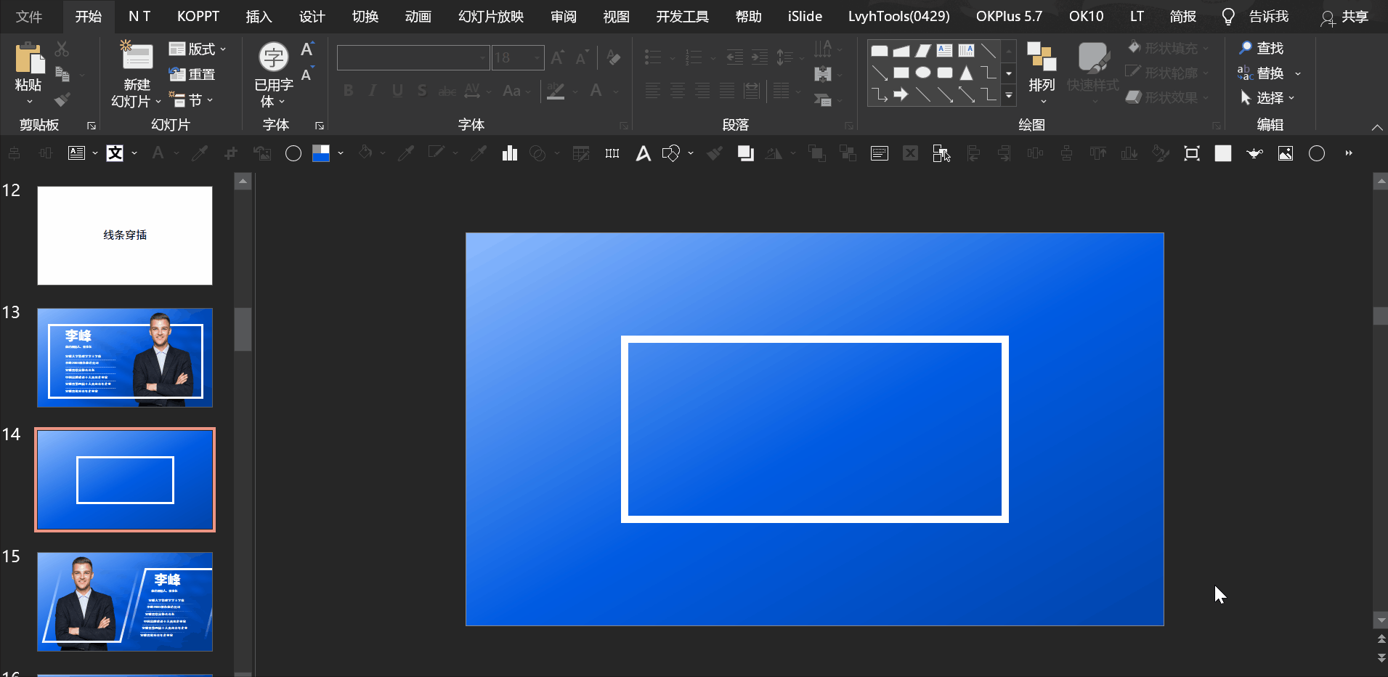Toggle text Shadow formatting
1388x677 pixels.
[422, 91]
